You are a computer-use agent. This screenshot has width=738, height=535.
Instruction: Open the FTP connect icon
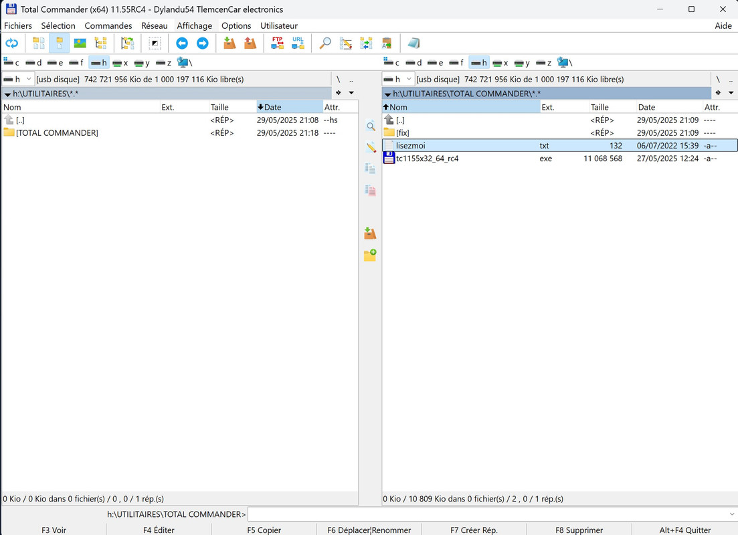pyautogui.click(x=277, y=43)
